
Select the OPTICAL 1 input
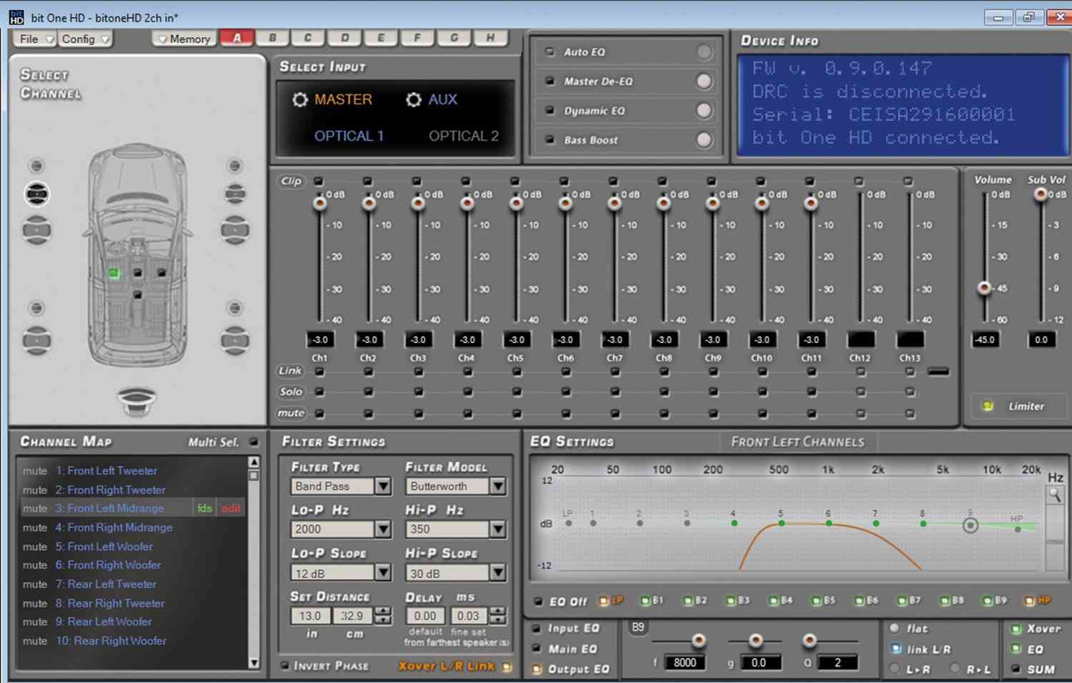tap(349, 136)
